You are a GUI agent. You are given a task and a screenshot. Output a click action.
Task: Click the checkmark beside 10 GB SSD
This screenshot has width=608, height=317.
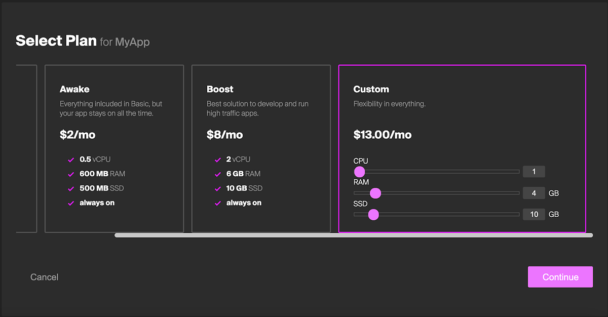218,188
